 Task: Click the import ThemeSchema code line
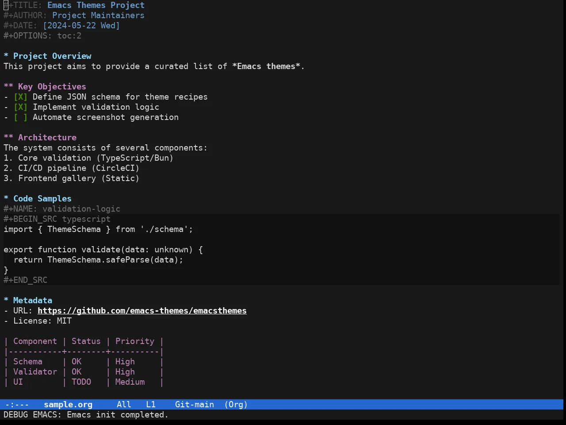(x=98, y=229)
